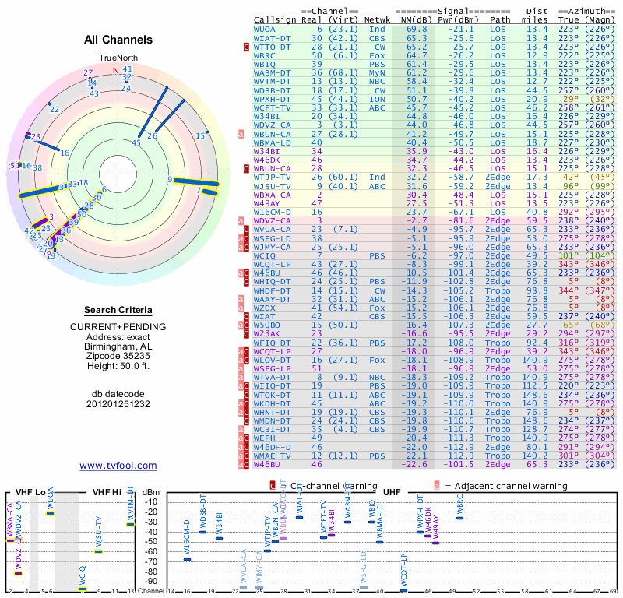Select the W16CM-D callsign in the table
The width and height of the screenshot is (623, 598).
click(272, 212)
